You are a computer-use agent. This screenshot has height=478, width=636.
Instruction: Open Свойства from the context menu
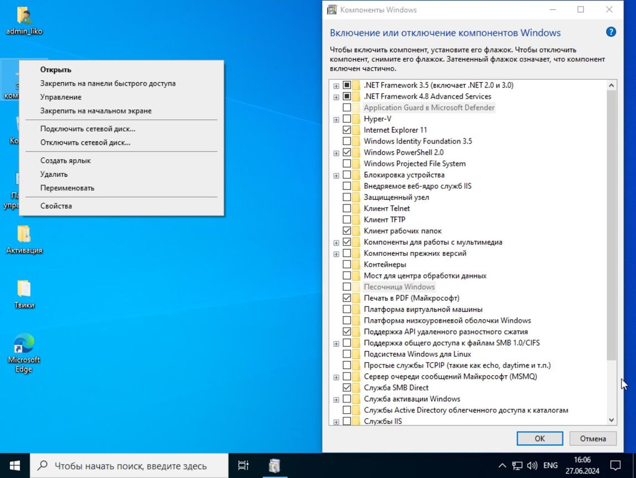[x=122, y=206]
